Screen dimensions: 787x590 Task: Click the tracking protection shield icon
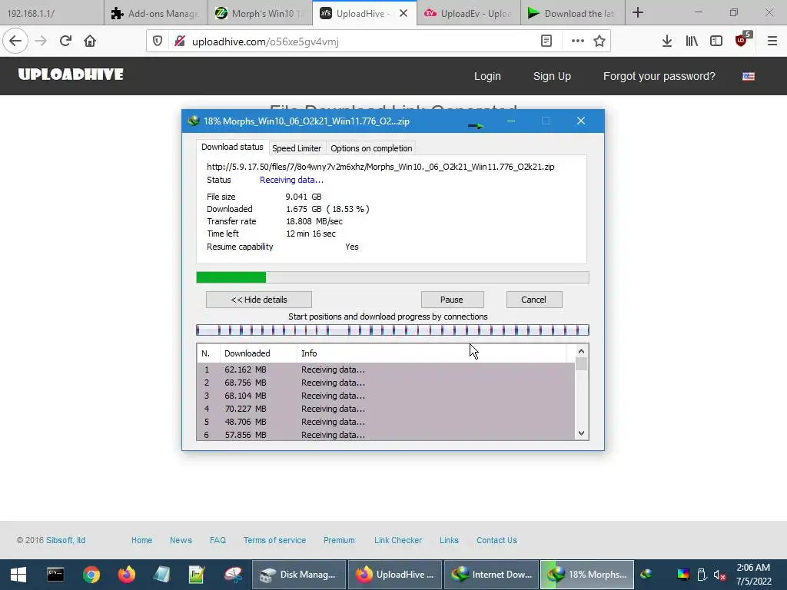[x=158, y=41]
